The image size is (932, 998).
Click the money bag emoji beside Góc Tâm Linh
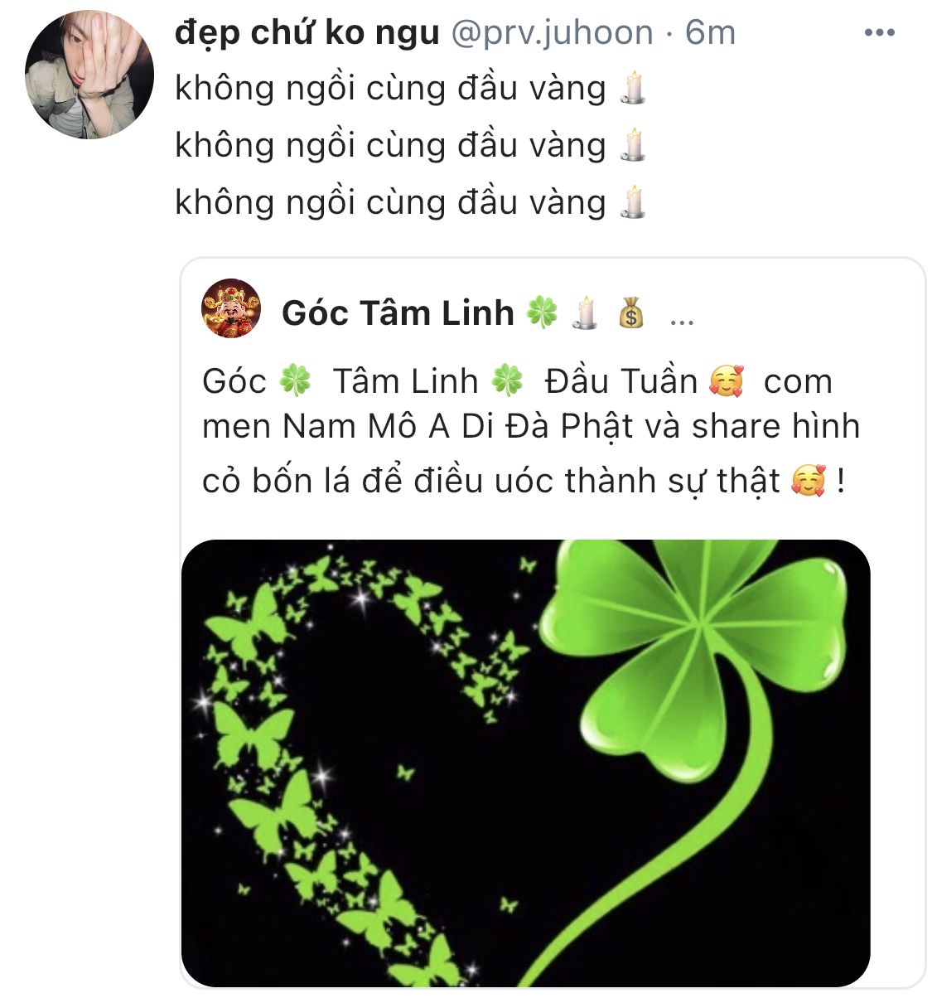point(631,314)
